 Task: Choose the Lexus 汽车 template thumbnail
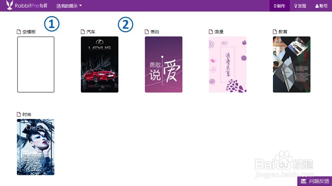(x=99, y=64)
